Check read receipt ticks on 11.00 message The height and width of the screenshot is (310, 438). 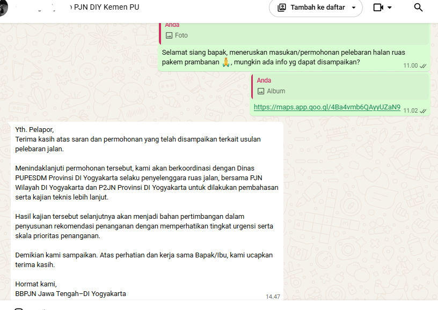coord(423,66)
